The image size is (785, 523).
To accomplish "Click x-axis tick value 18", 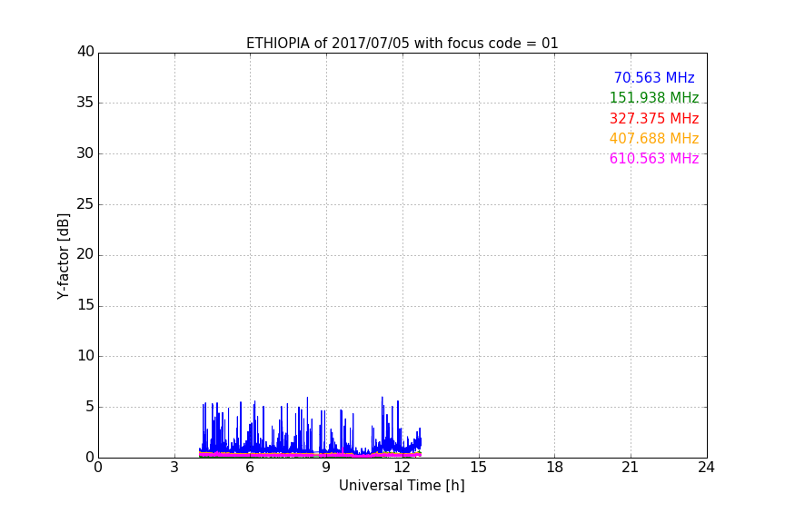I will point(554,468).
